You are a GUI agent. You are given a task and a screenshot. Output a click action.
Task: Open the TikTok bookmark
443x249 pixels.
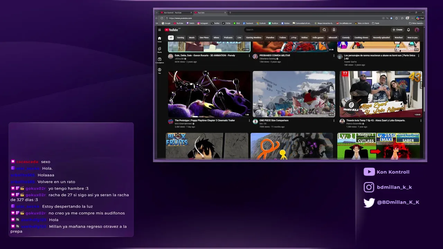[227, 23]
